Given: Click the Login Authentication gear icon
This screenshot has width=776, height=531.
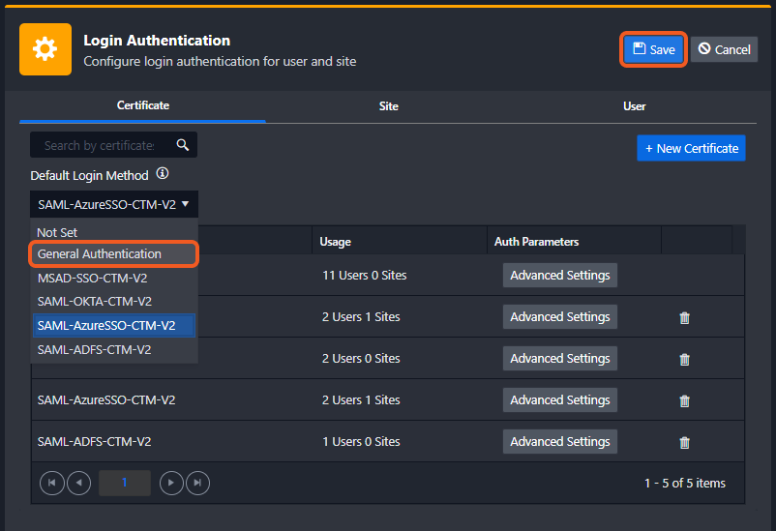Looking at the screenshot, I should coord(45,49).
